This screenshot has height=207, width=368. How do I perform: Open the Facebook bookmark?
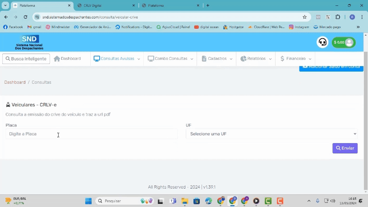pyautogui.click(x=13, y=27)
